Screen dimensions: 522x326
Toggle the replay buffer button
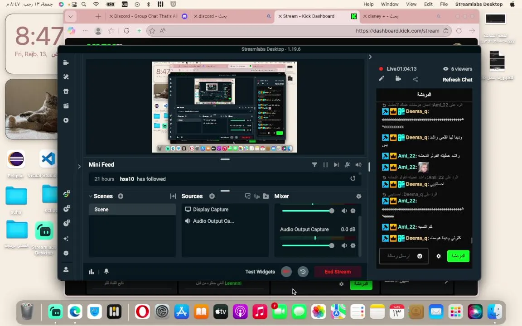point(303,272)
